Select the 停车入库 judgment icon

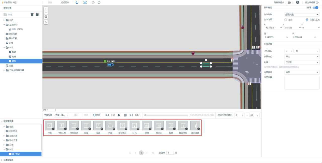coord(62,126)
